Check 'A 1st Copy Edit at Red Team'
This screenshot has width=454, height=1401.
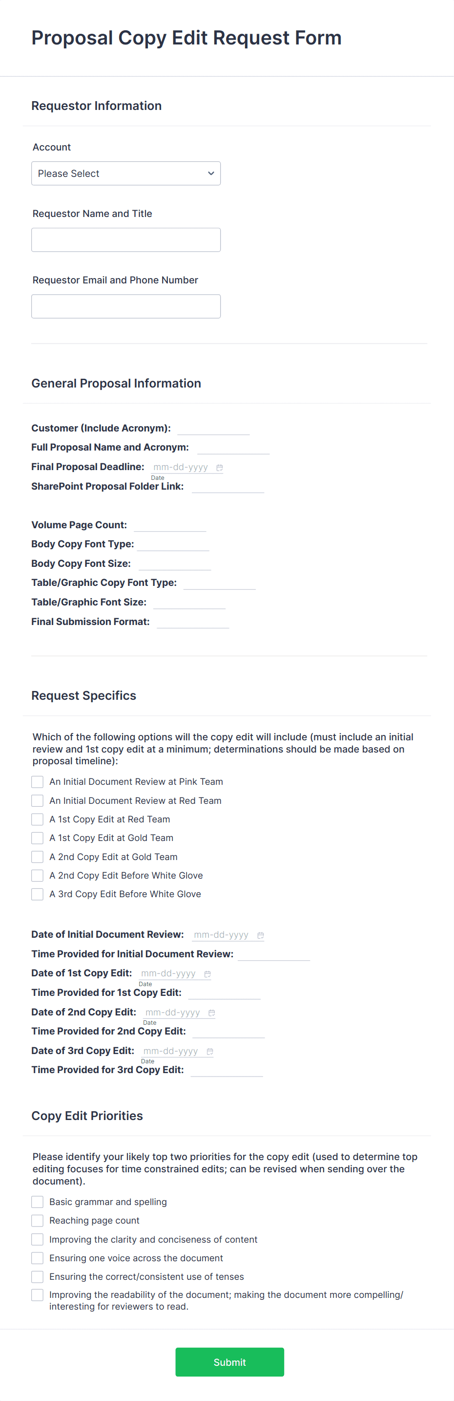(37, 819)
